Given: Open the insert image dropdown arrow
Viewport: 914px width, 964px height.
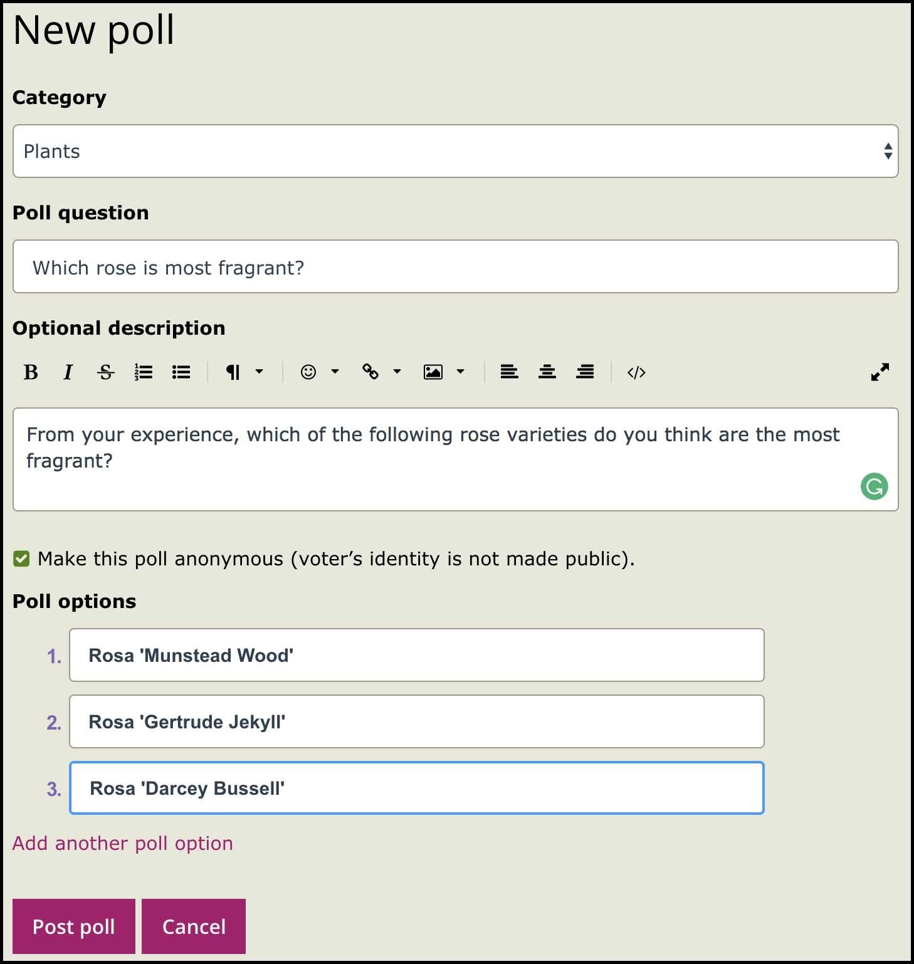Looking at the screenshot, I should pyautogui.click(x=461, y=372).
